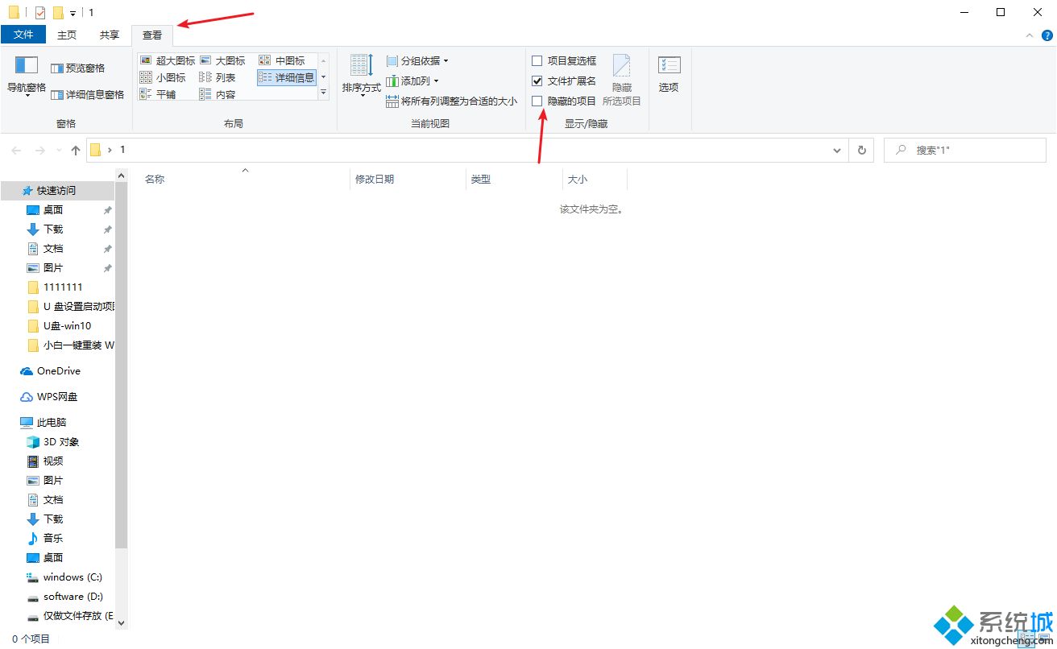
Task: Open Music (音乐) under This PC
Action: tap(53, 539)
